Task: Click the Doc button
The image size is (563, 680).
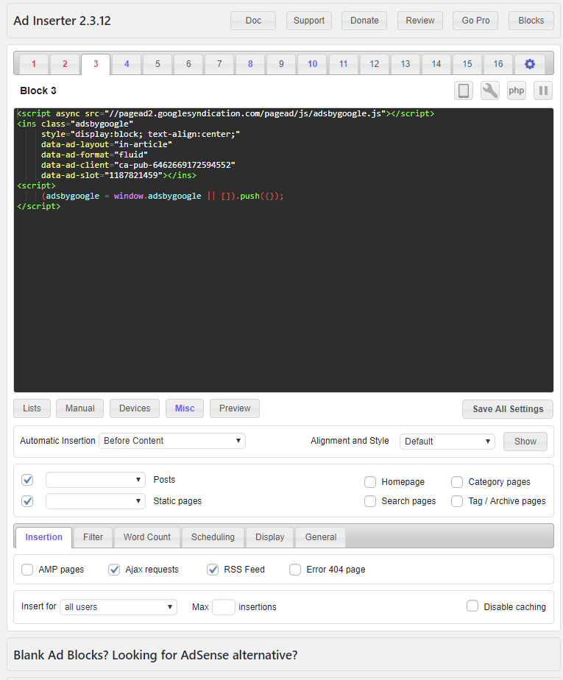Action: (253, 21)
